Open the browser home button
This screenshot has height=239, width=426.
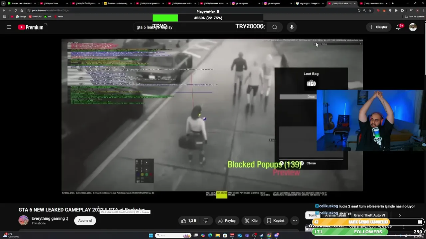coord(21,10)
